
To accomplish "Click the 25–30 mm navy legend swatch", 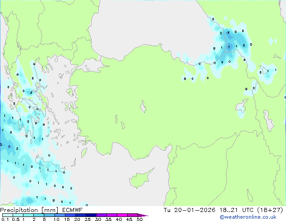I will (91, 215).
